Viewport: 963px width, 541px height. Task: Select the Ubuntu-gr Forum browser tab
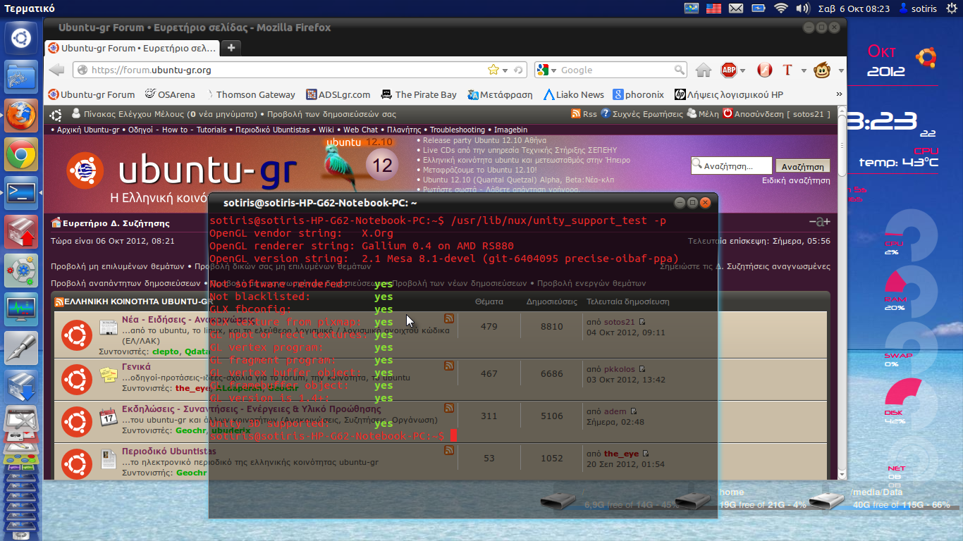click(x=133, y=49)
